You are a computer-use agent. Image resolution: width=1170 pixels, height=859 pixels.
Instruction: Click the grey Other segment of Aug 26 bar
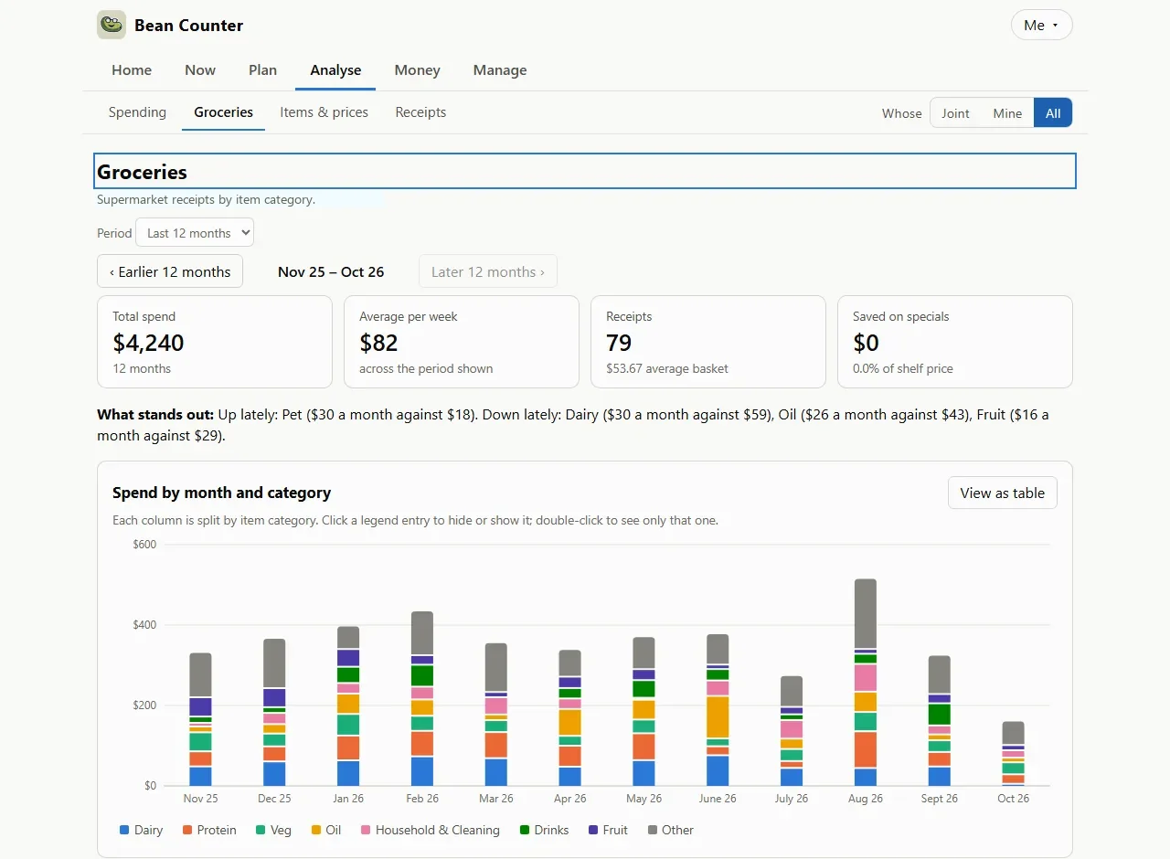click(865, 613)
